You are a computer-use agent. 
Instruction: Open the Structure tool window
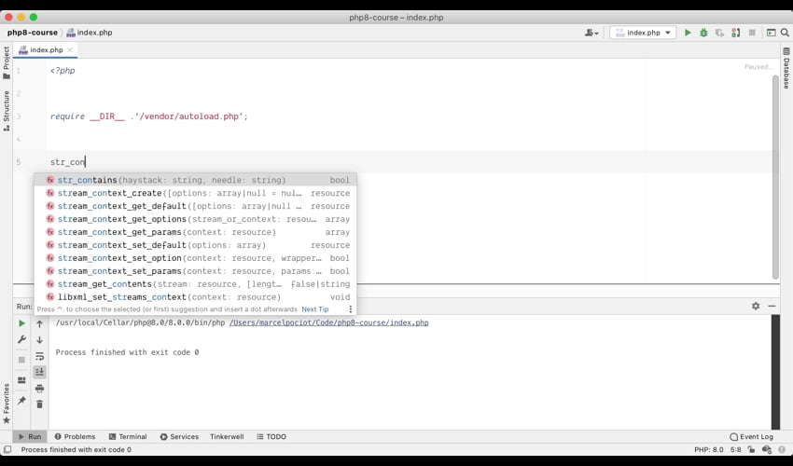point(7,111)
